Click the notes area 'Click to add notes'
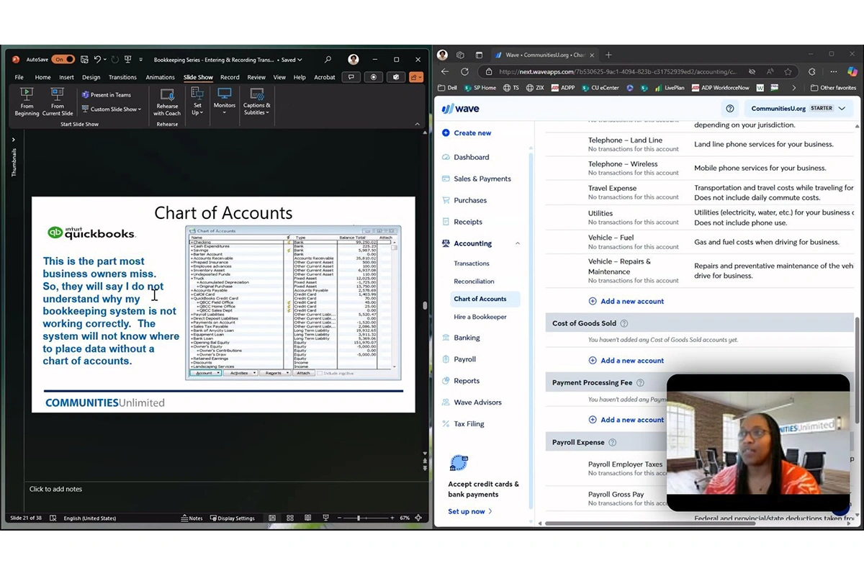This screenshot has width=864, height=576. pyautogui.click(x=55, y=489)
